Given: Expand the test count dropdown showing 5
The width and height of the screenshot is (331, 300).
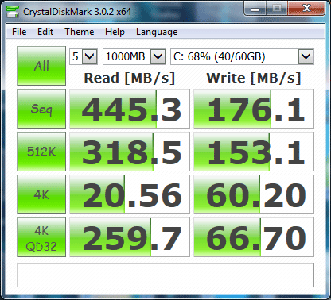Looking at the screenshot, I should (84, 56).
